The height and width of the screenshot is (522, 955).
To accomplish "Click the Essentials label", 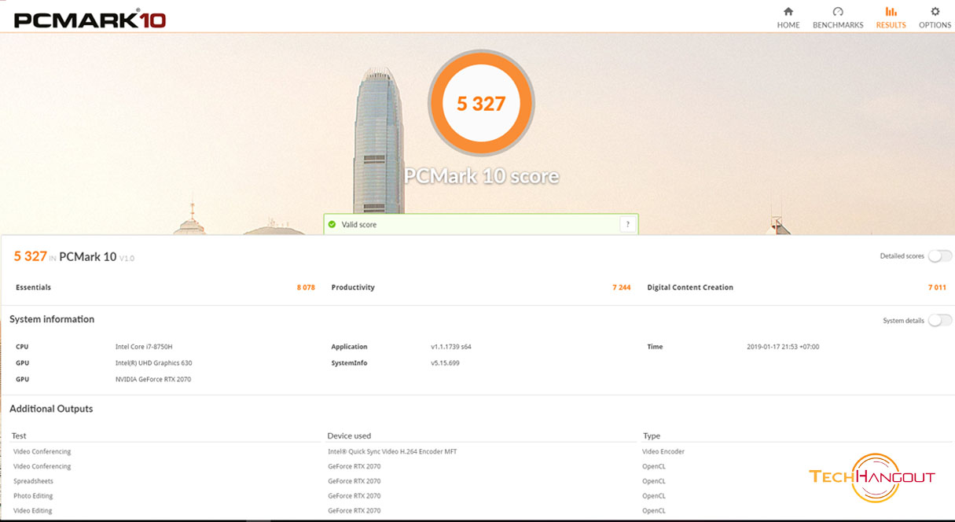I will click(33, 288).
